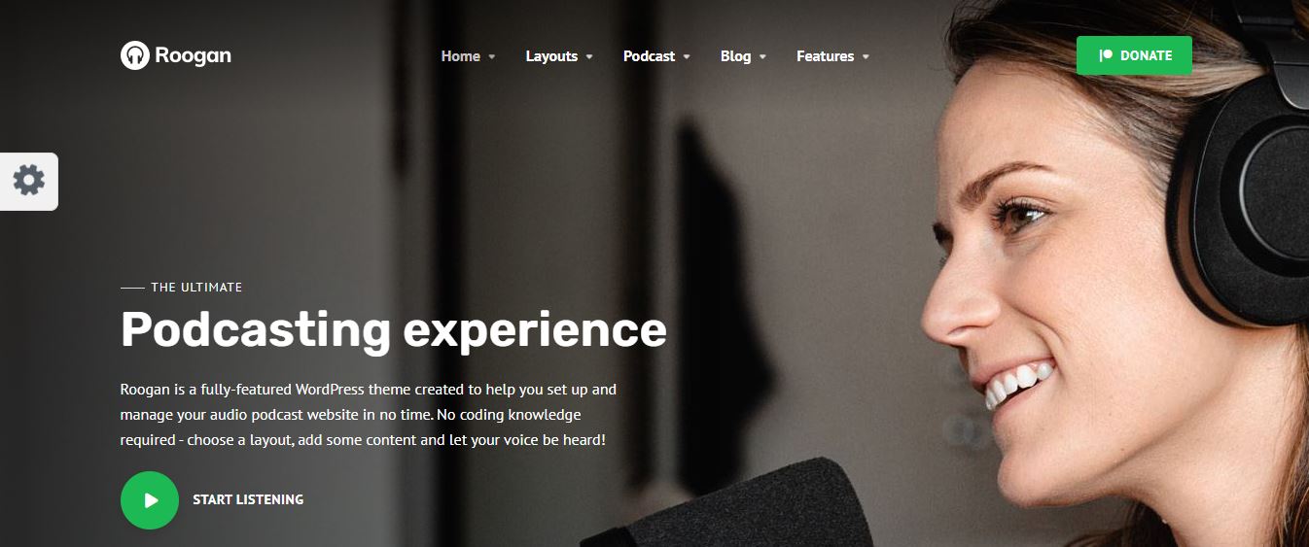
Task: Open the Layouts menu item
Action: pos(551,56)
